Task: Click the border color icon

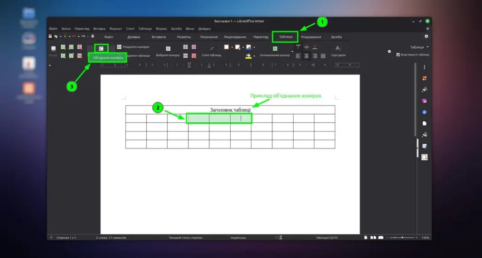Action: [x=249, y=47]
